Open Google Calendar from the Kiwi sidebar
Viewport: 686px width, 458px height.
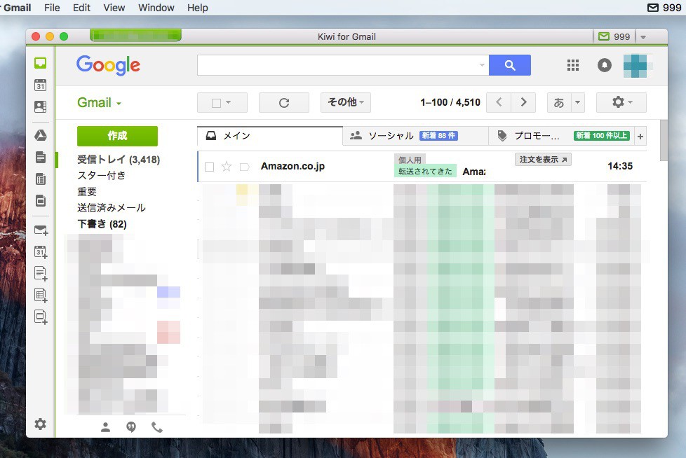tap(40, 85)
